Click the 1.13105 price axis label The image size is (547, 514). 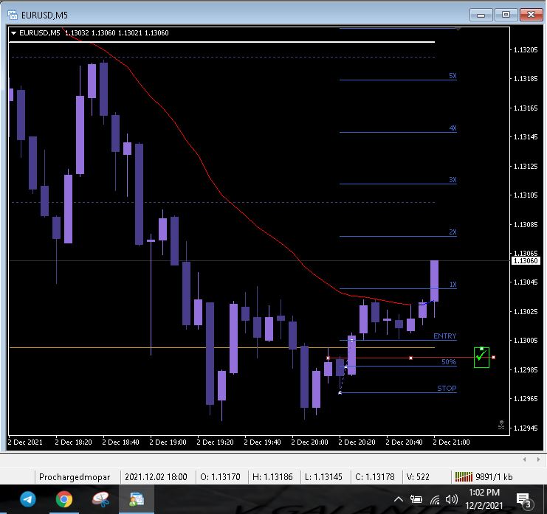tap(526, 195)
